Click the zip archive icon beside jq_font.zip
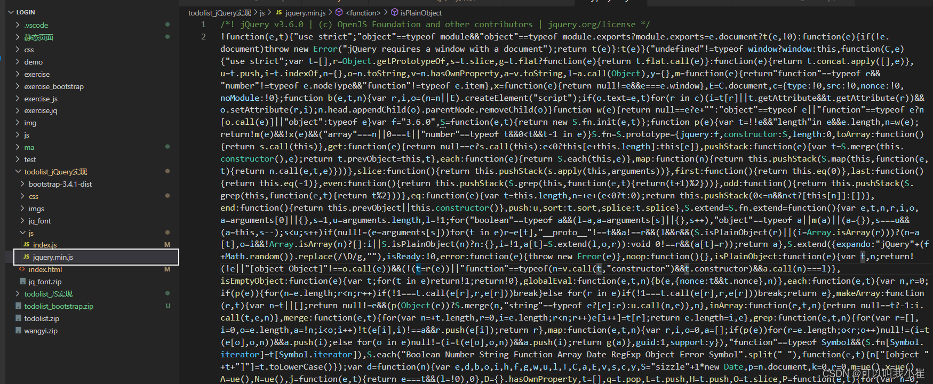The image size is (933, 384). click(22, 281)
